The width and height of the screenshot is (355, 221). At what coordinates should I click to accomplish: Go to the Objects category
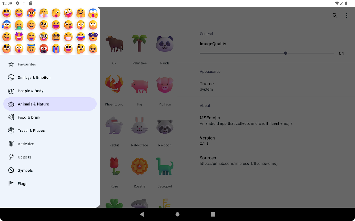pos(50,157)
